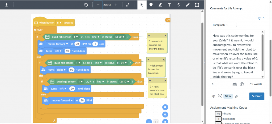View keyboard shortcuts for editor
272x124 pixels.
pos(235,84)
